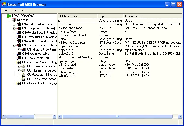The image size is (184, 126).
Task: Sort by Attribute Name column header
Action: pyautogui.click(x=78, y=16)
